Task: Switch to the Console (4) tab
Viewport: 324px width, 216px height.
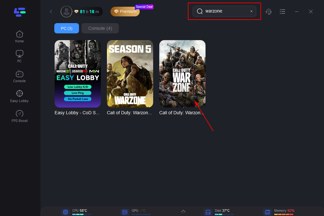Action: click(100, 28)
